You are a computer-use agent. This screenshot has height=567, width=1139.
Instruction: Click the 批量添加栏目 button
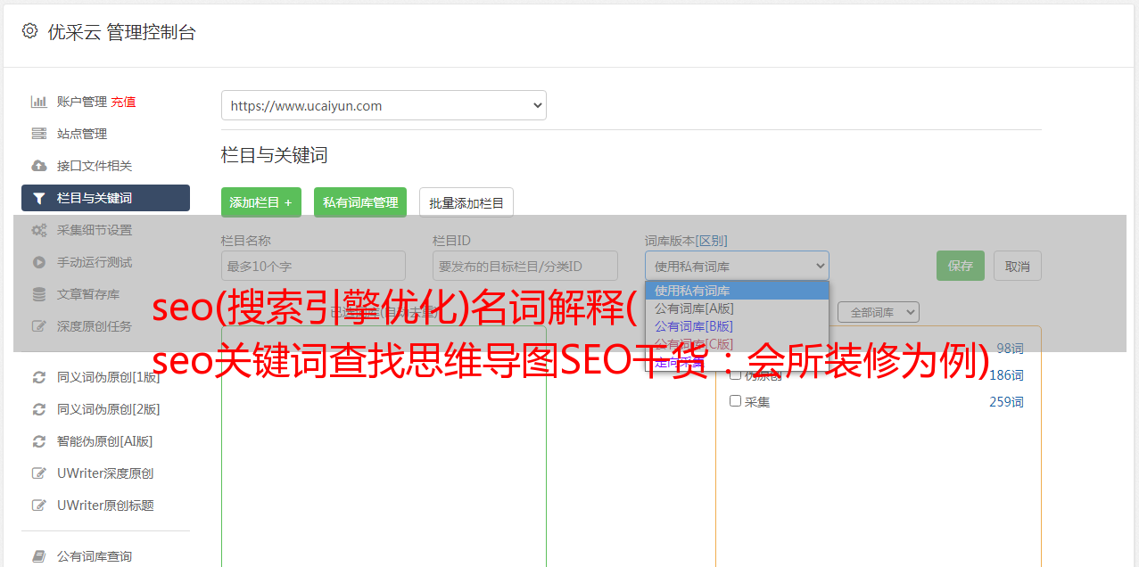tap(466, 202)
